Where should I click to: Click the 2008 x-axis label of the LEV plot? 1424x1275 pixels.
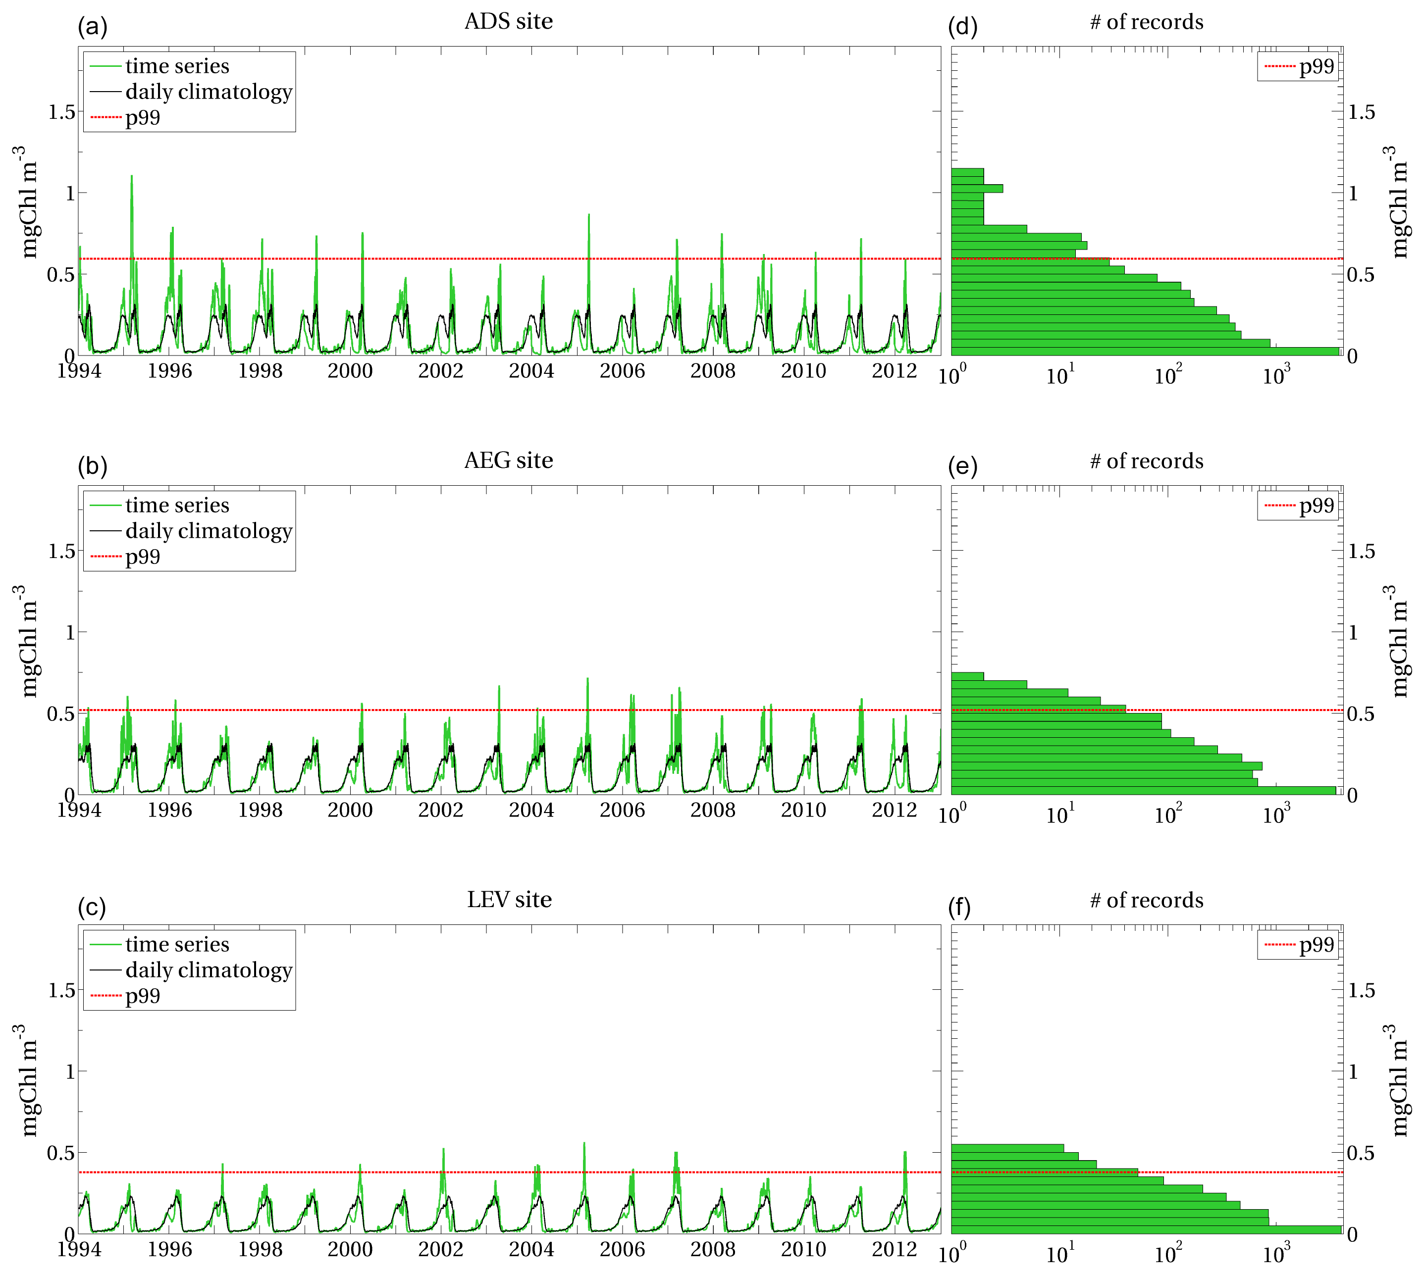712,1250
